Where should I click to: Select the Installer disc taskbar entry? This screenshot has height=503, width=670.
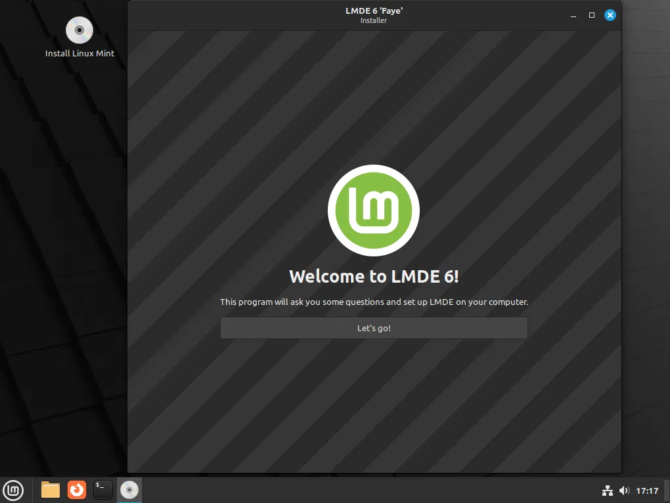129,490
